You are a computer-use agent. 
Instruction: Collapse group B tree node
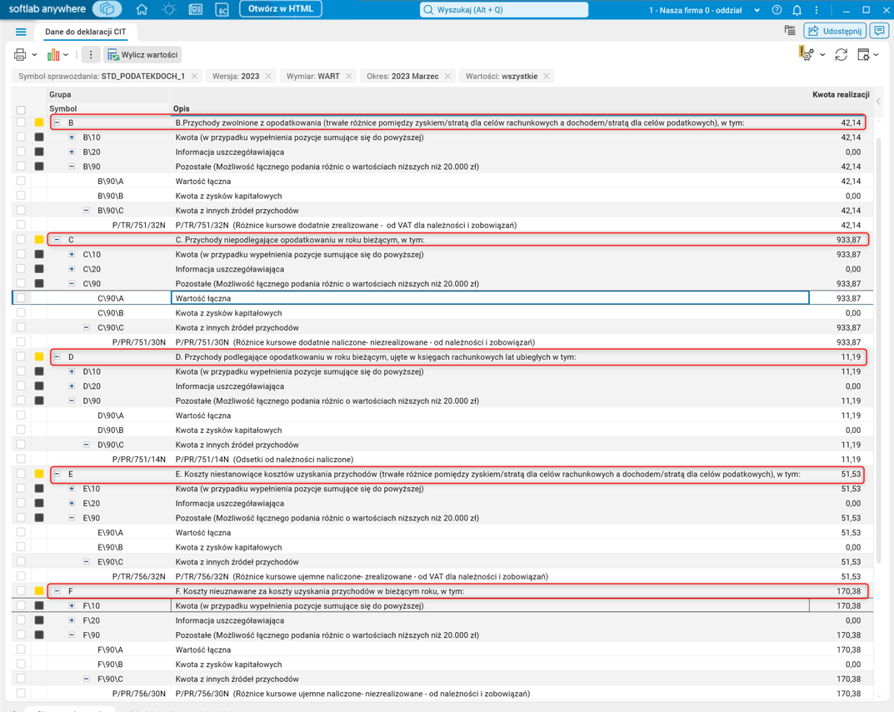coord(57,122)
